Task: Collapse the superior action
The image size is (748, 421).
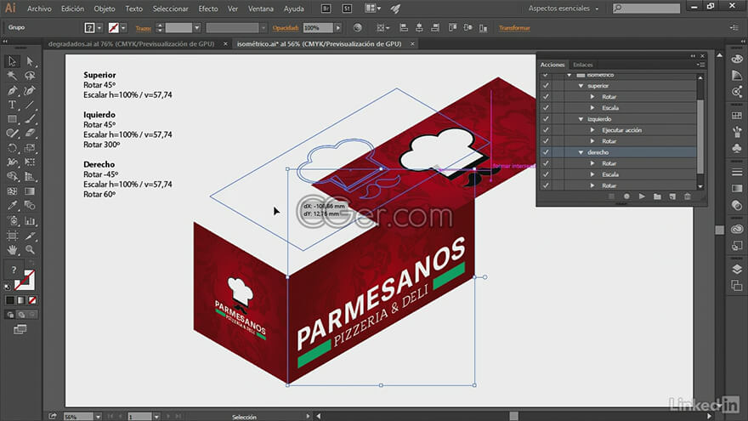Action: (581, 86)
